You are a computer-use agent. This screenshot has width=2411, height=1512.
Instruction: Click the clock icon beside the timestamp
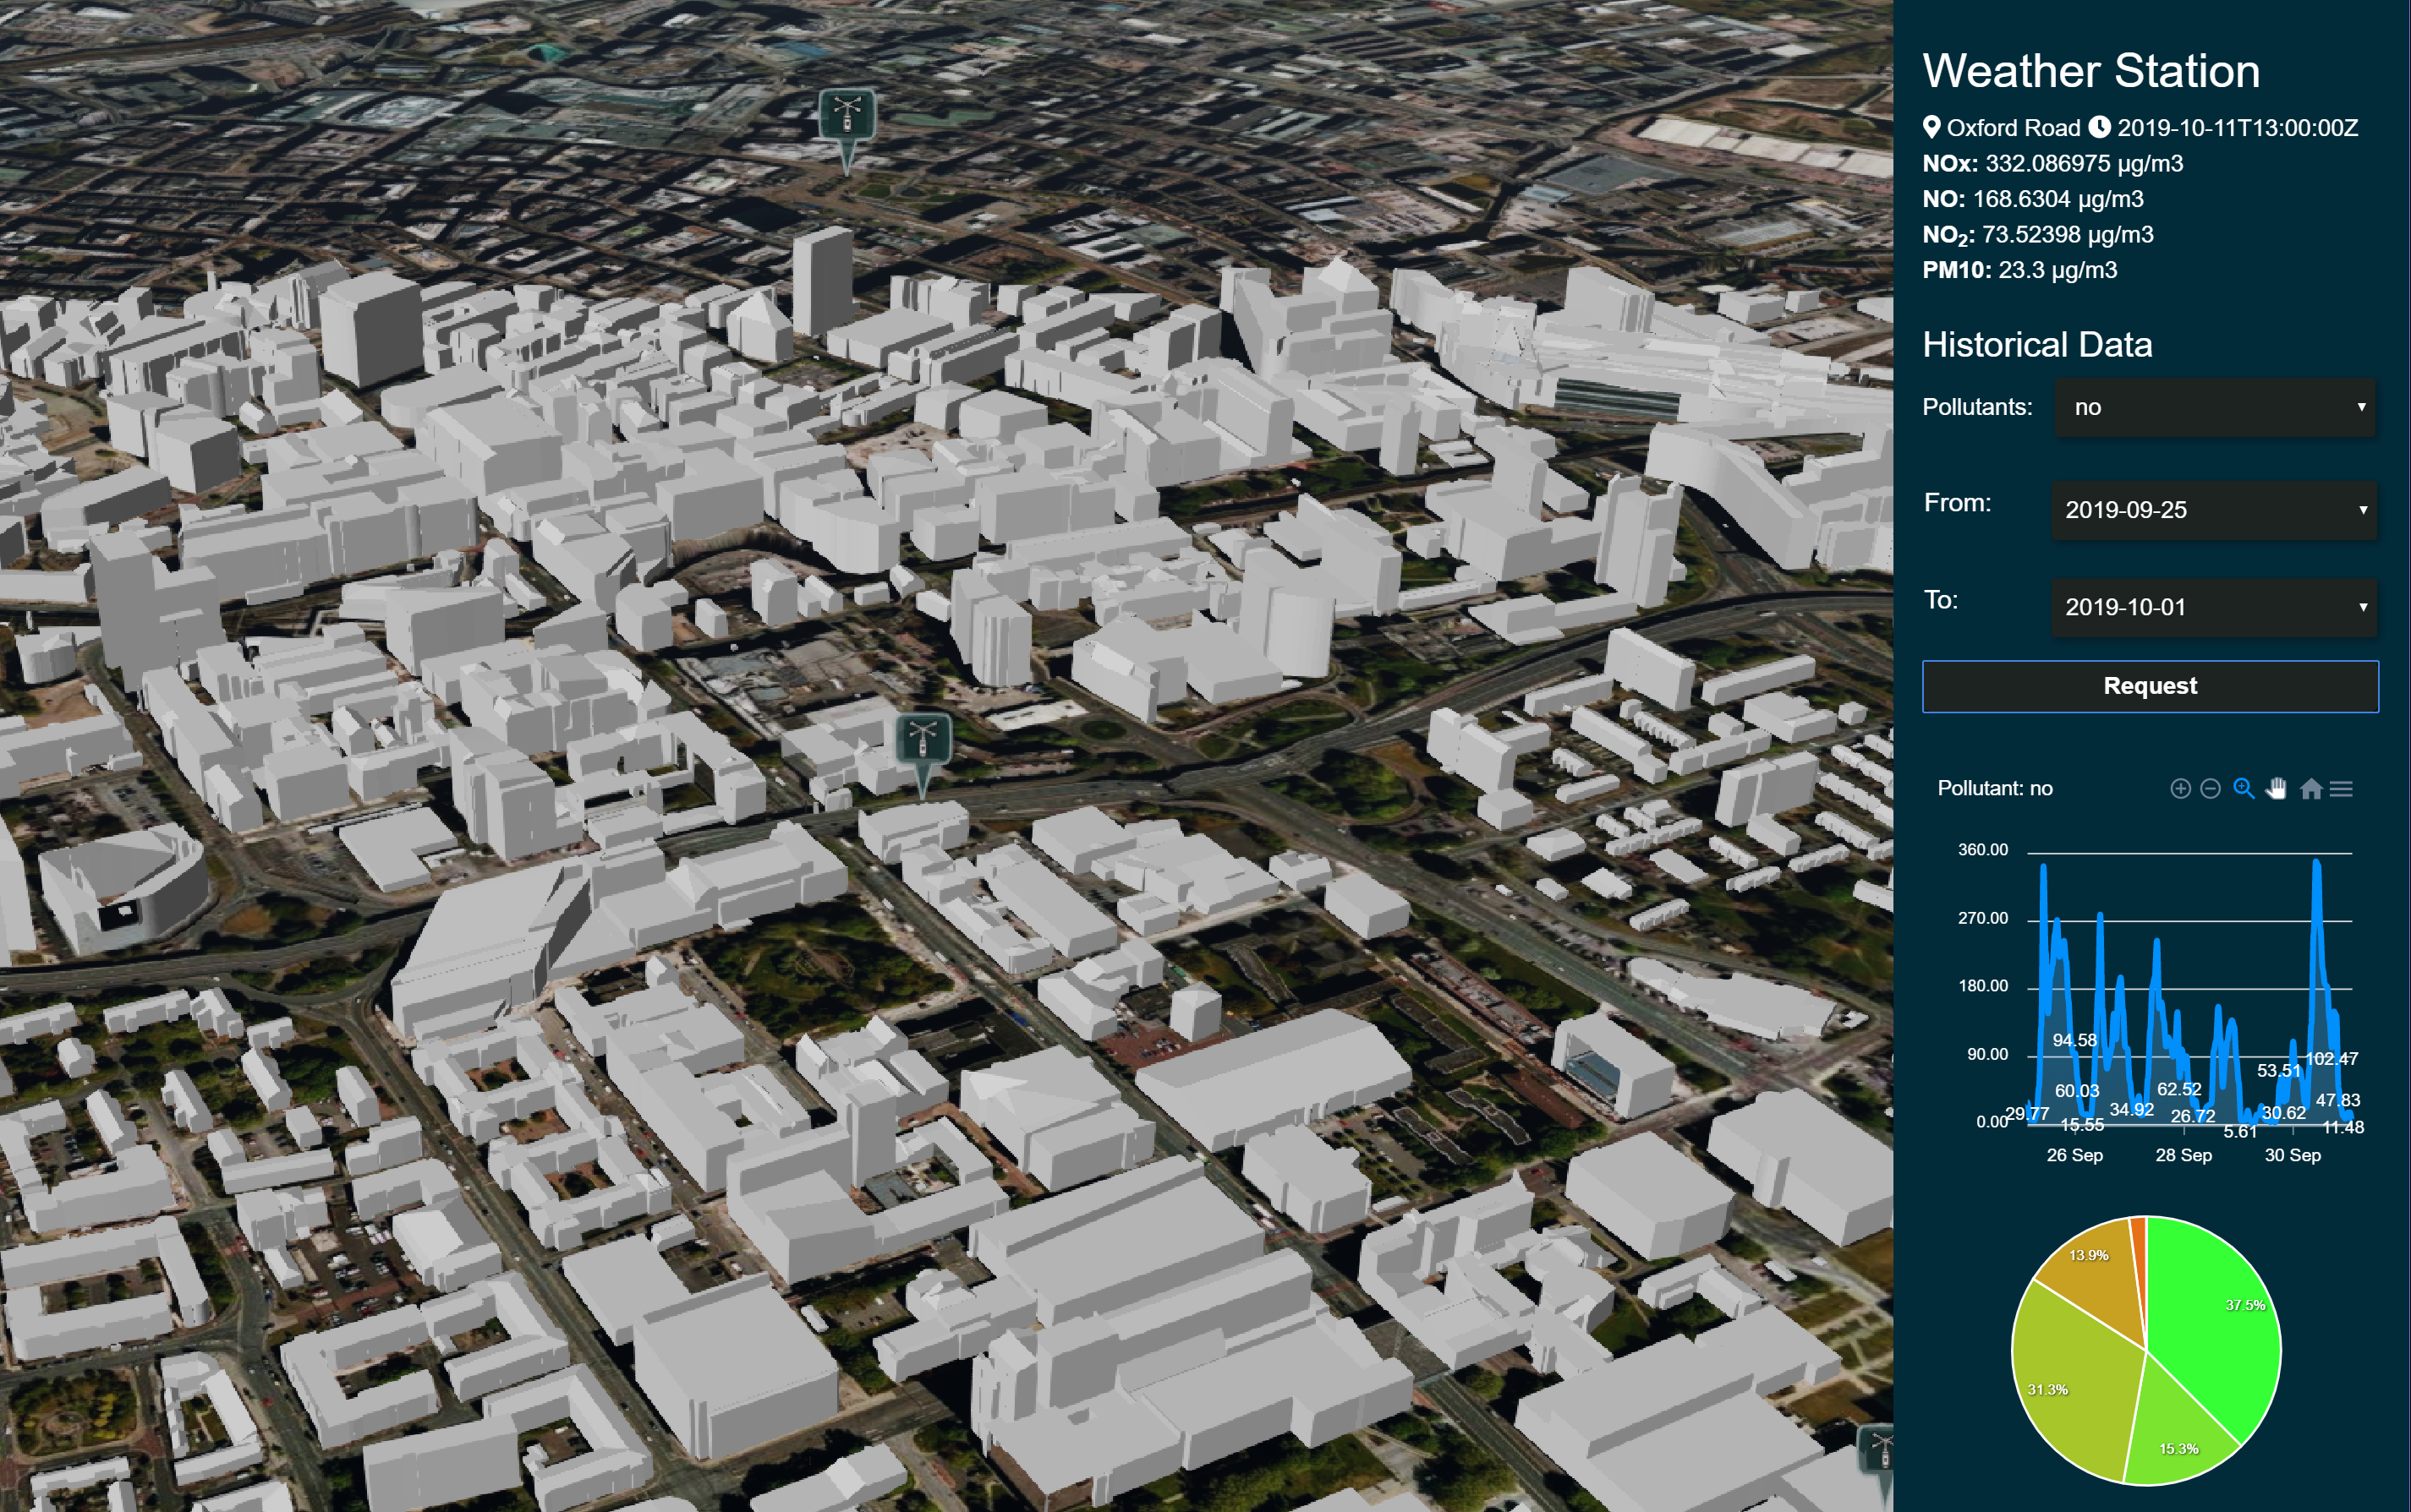[2100, 127]
